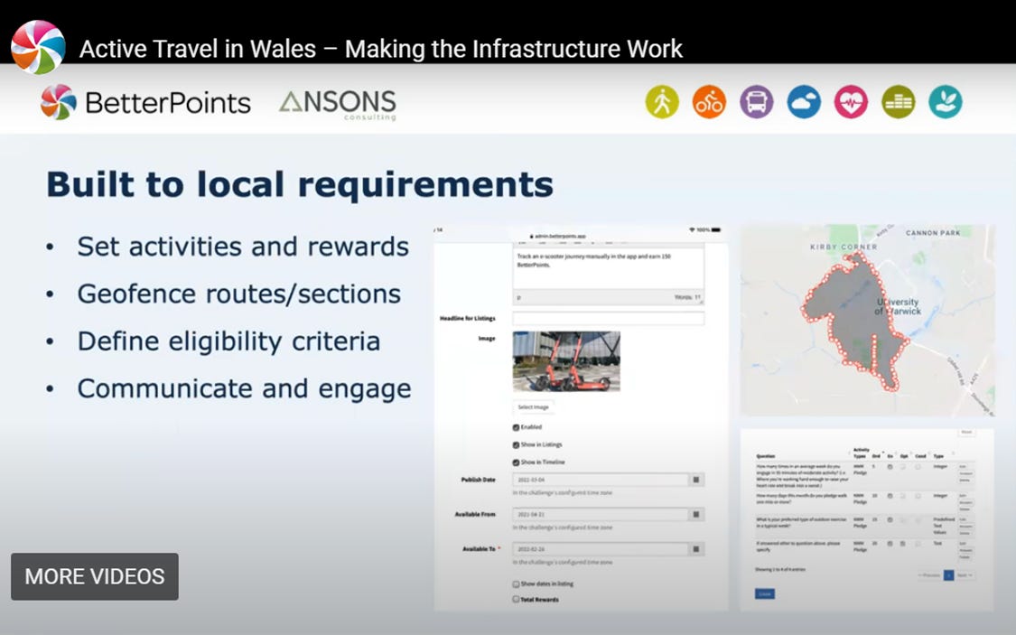Click the blue button below questions table
The height and width of the screenshot is (635, 1016).
point(765,593)
